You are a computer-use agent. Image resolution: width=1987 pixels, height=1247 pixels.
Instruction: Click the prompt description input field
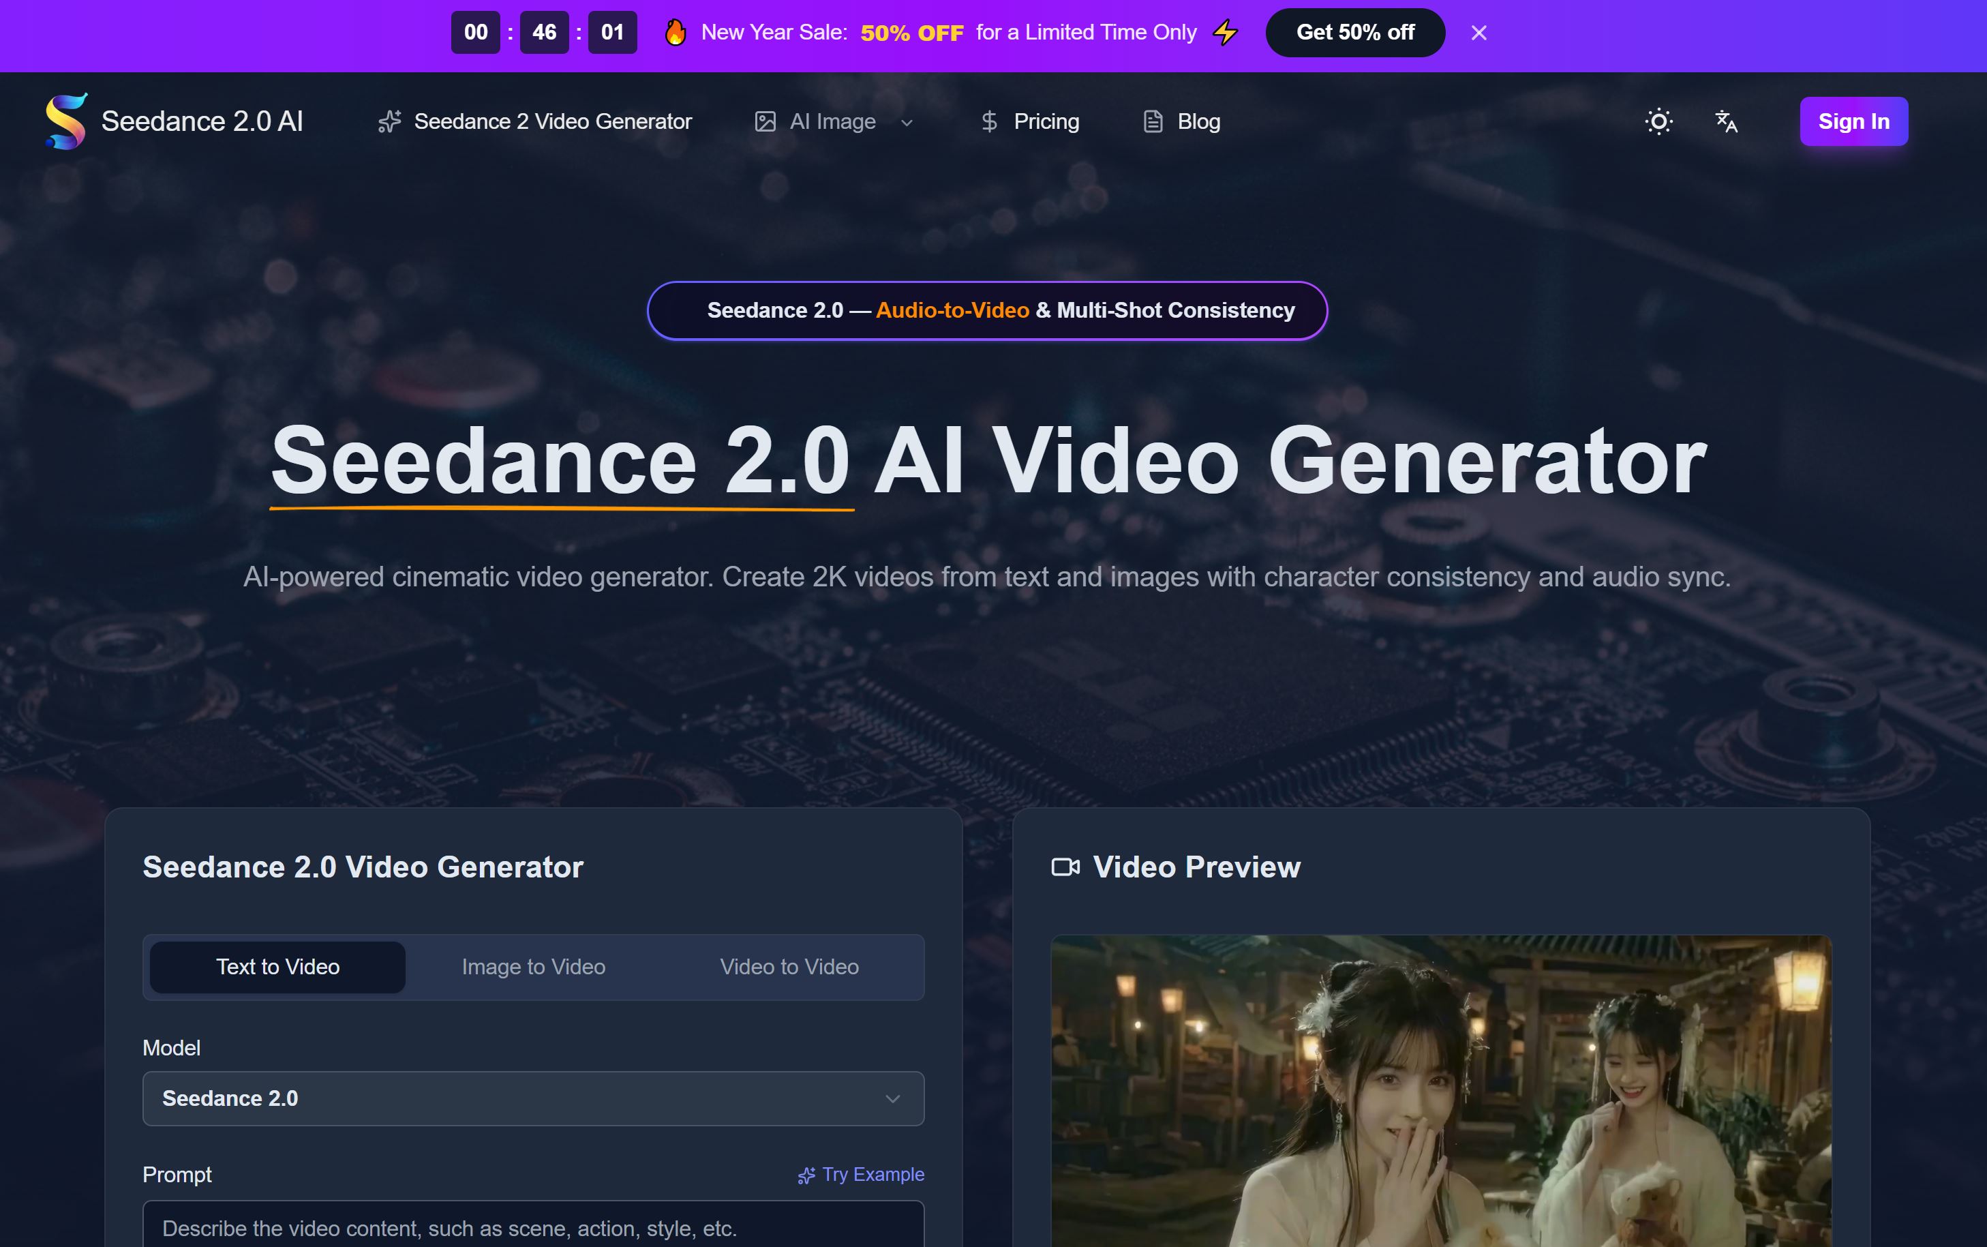532,1227
